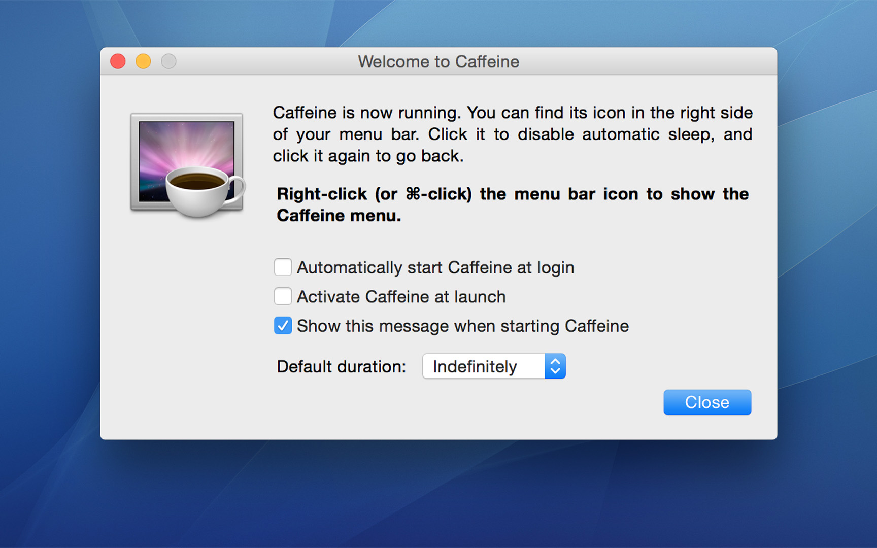Click the checkbox label Activate Caffeine at launch
The image size is (877, 548).
401,296
